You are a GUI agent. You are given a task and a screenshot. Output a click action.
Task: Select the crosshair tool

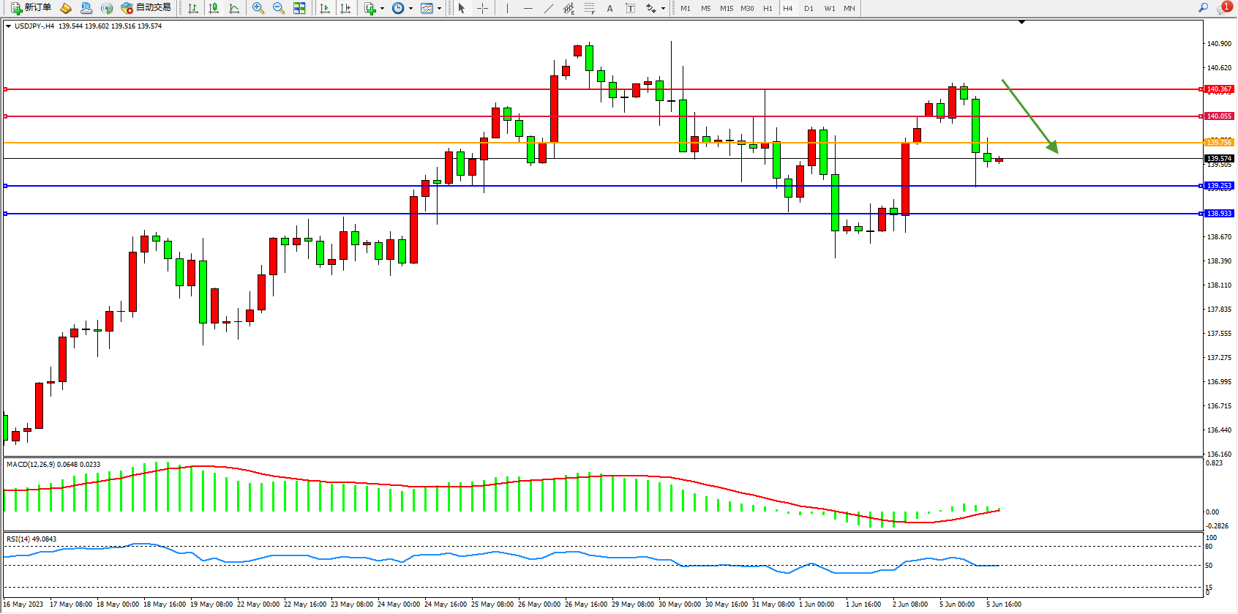(482, 8)
